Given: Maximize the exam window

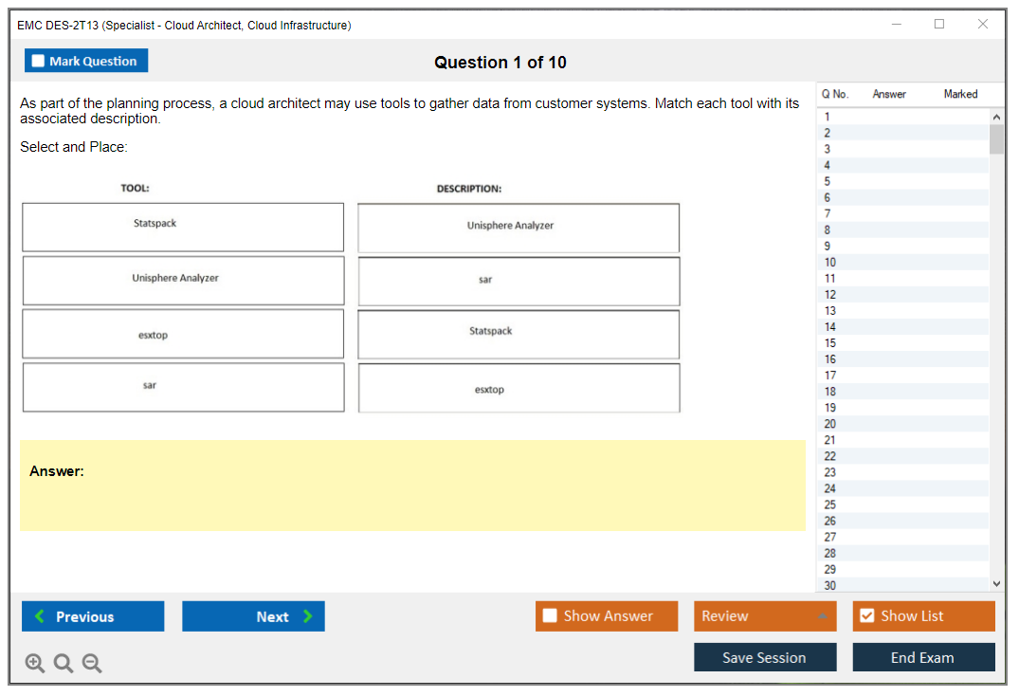Looking at the screenshot, I should point(939,25).
